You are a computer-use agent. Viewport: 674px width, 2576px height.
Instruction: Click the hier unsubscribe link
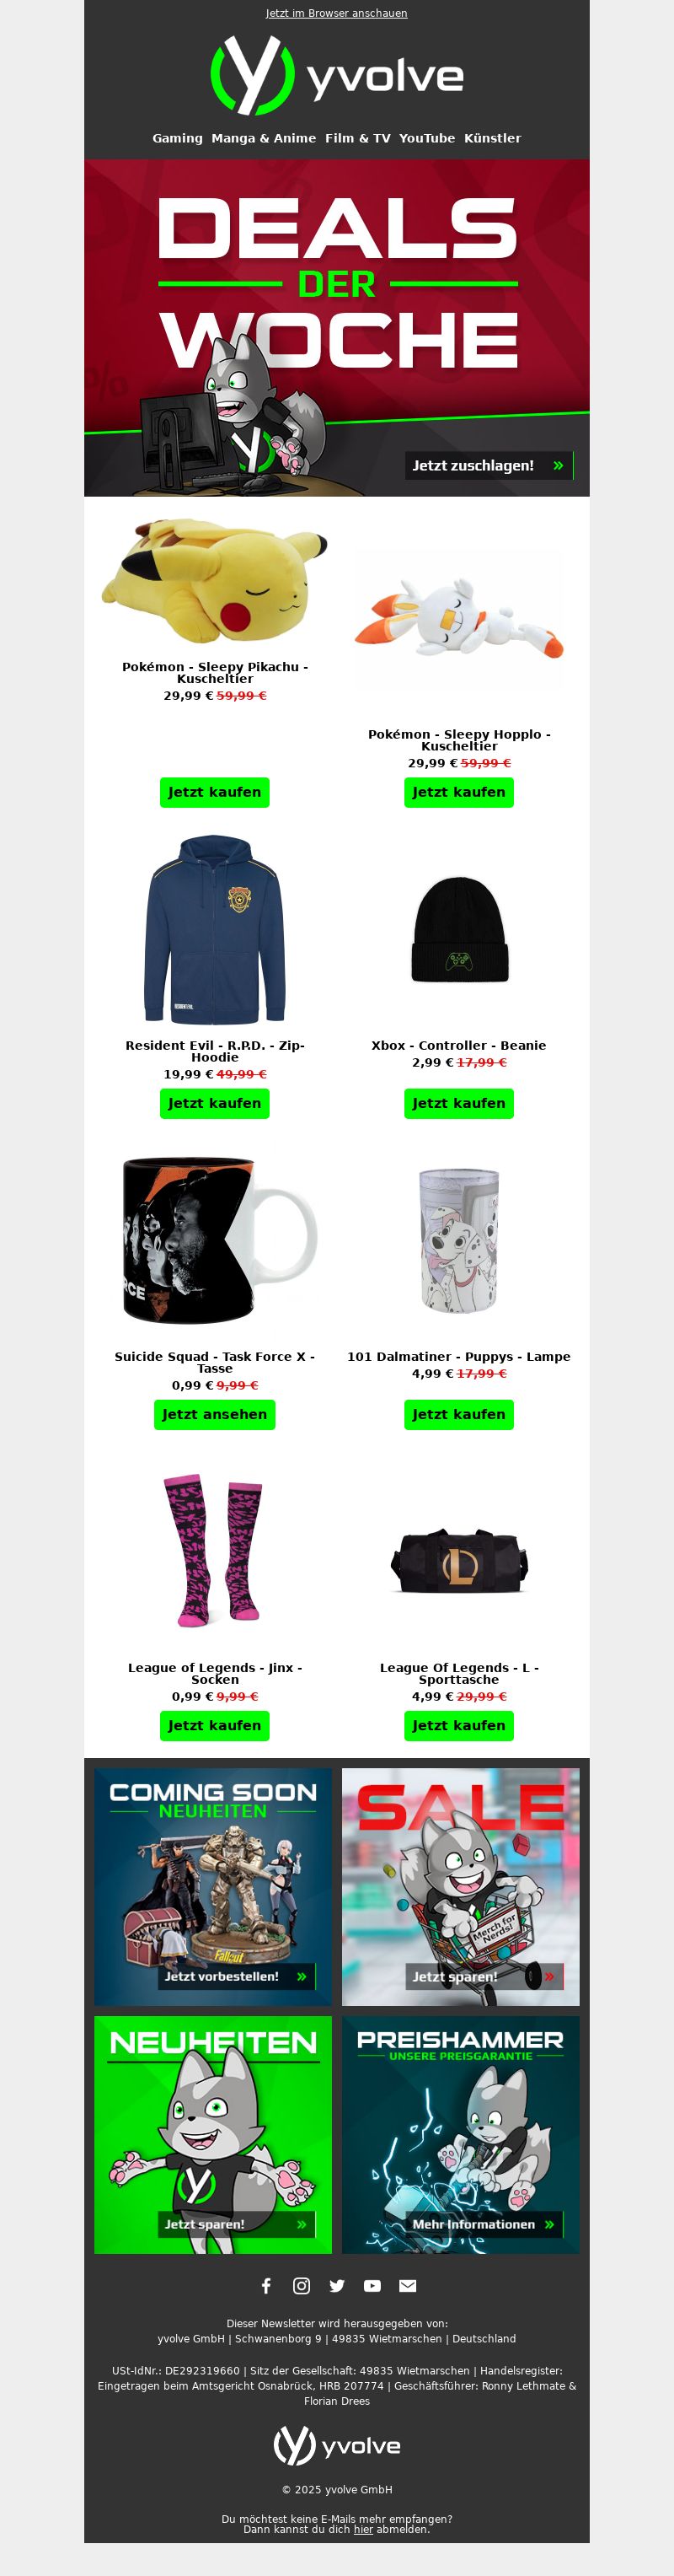363,2529
